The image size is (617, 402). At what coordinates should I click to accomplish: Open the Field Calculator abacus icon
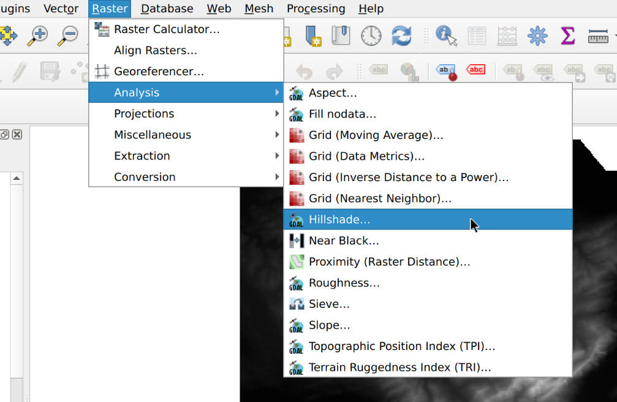point(507,36)
